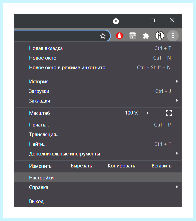
Task: Open the tab search down-arrow button
Action: (x=116, y=21)
